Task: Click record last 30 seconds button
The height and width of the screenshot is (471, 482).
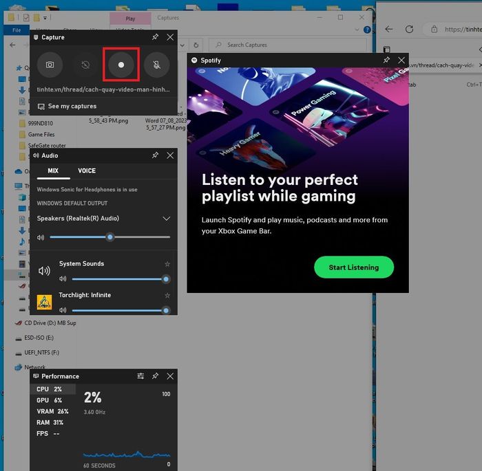Action: point(85,65)
